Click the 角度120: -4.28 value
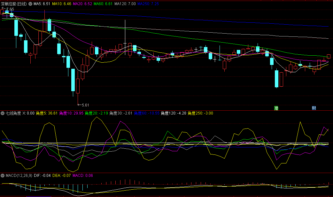 click(x=174, y=113)
